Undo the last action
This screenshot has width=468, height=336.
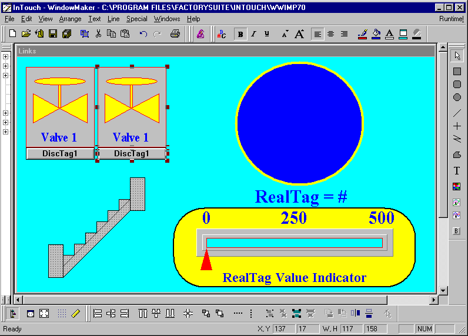(x=143, y=33)
